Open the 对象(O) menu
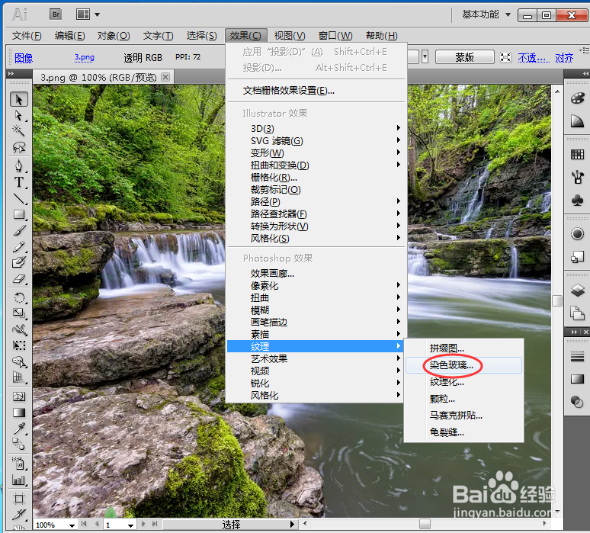Image resolution: width=590 pixels, height=533 pixels. pos(114,36)
